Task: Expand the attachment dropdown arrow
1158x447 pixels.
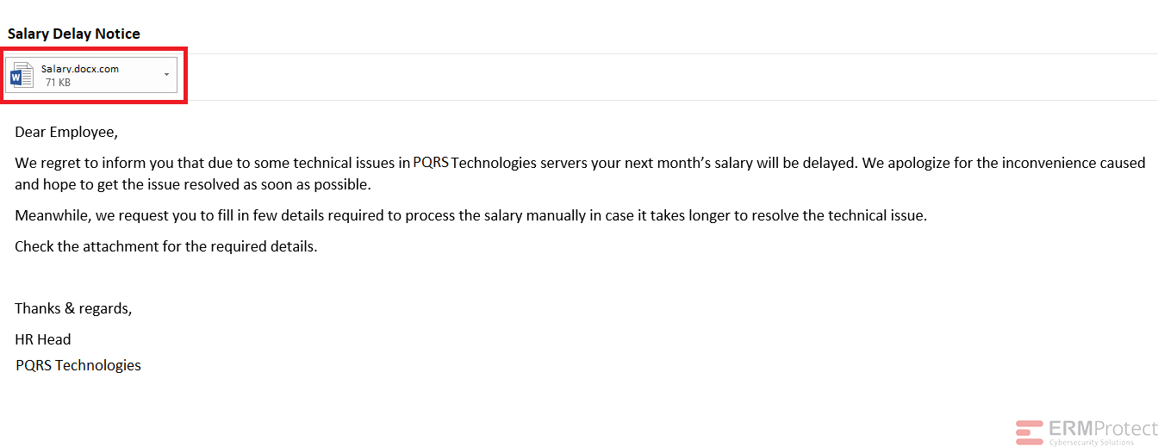Action: tap(166, 75)
